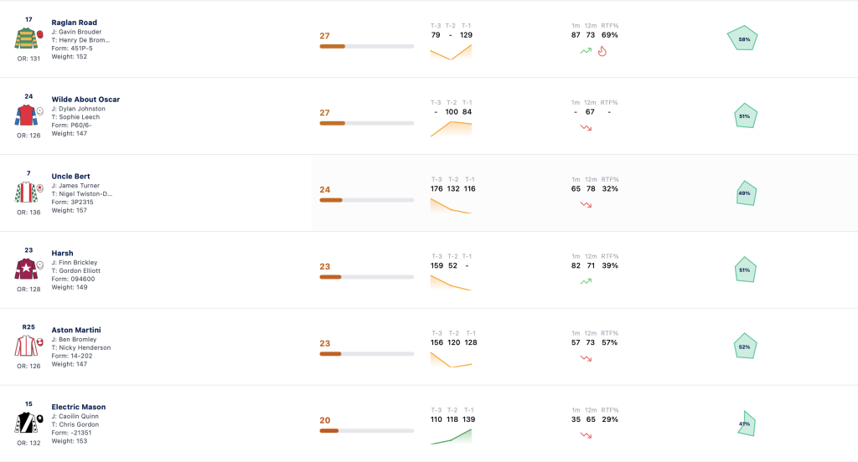Click Aston Martini's orange ratings sparkline
858x462 pixels.
[x=451, y=359]
